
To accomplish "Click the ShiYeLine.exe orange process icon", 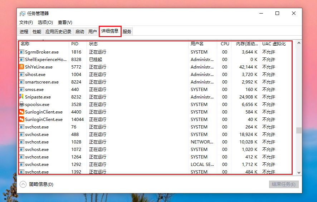I will coord(21,67).
